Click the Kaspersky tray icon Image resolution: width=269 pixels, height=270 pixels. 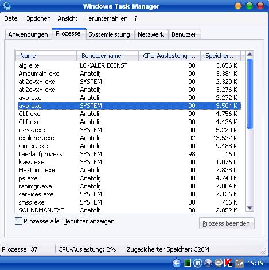[x=228, y=263]
